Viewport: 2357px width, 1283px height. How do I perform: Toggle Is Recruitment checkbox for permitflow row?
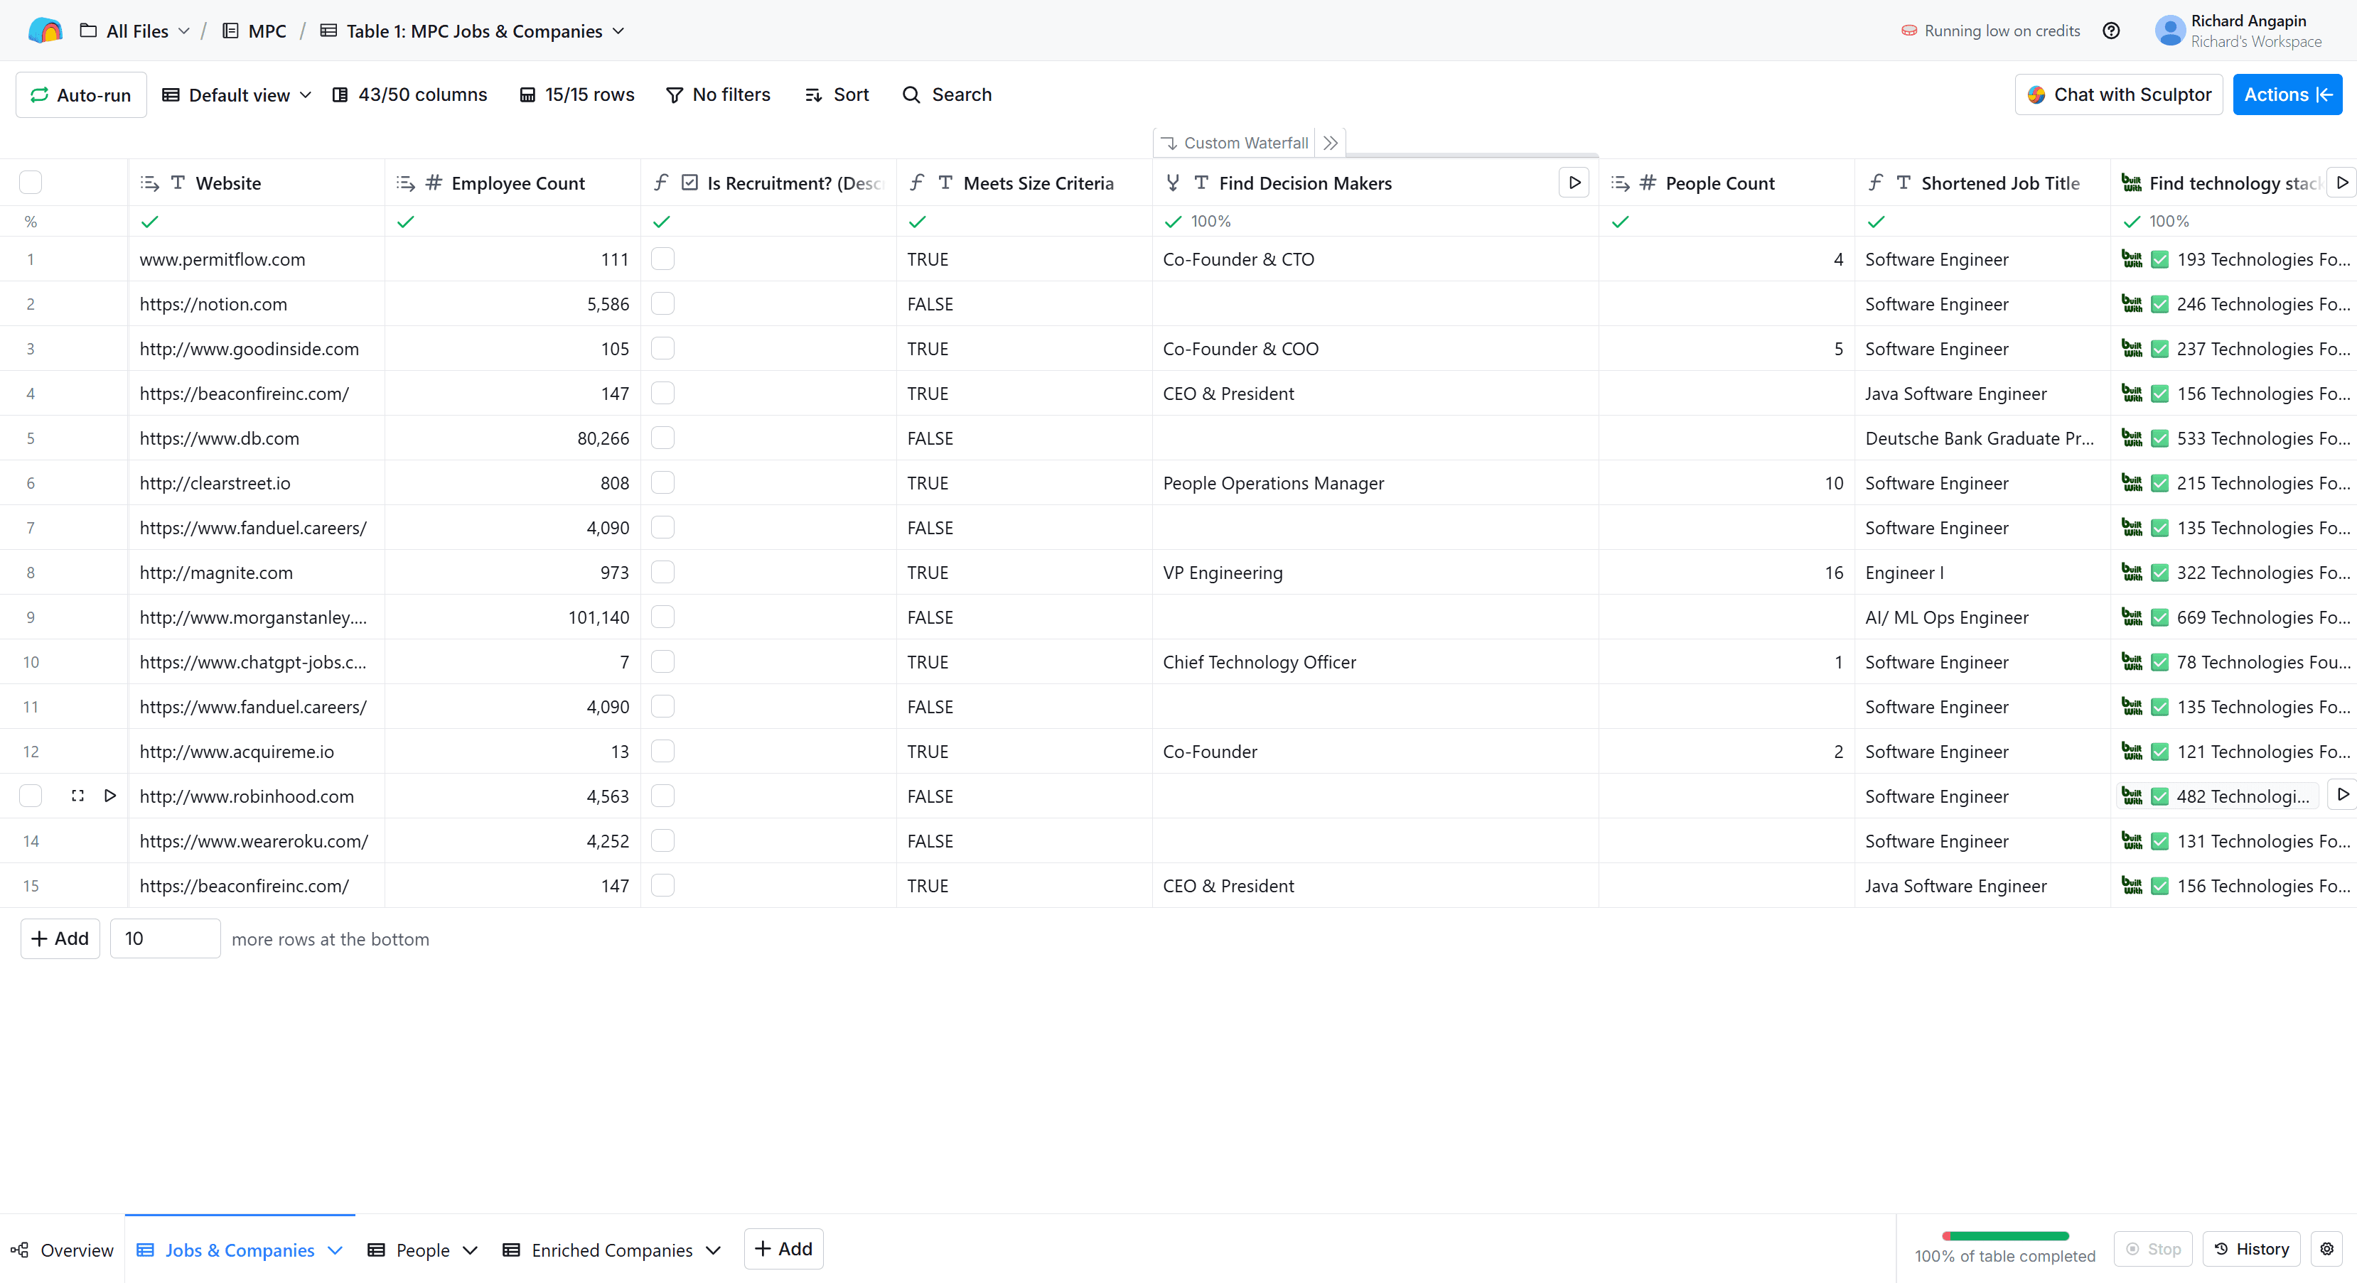(x=662, y=259)
